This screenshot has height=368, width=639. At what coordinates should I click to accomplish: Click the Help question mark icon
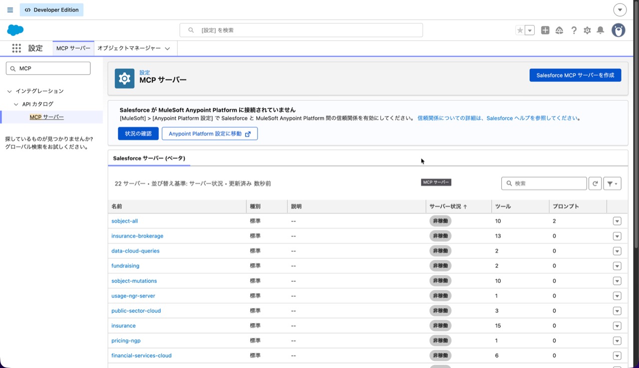click(x=574, y=30)
